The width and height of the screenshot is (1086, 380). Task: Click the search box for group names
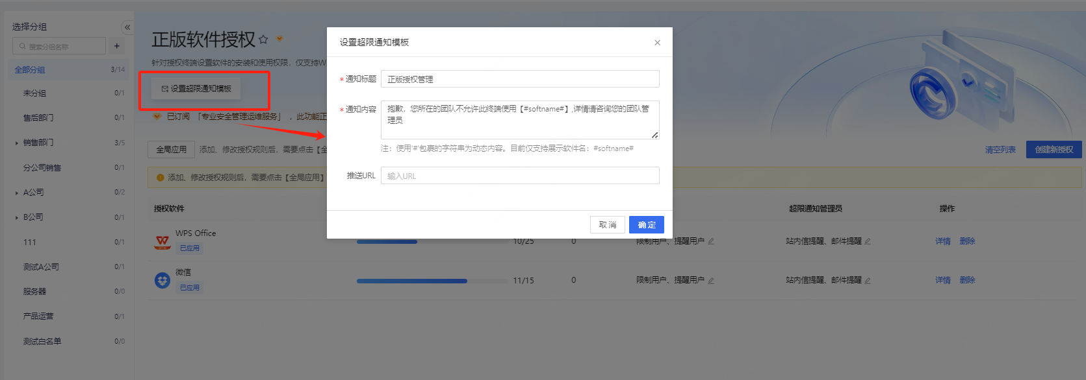coord(59,46)
